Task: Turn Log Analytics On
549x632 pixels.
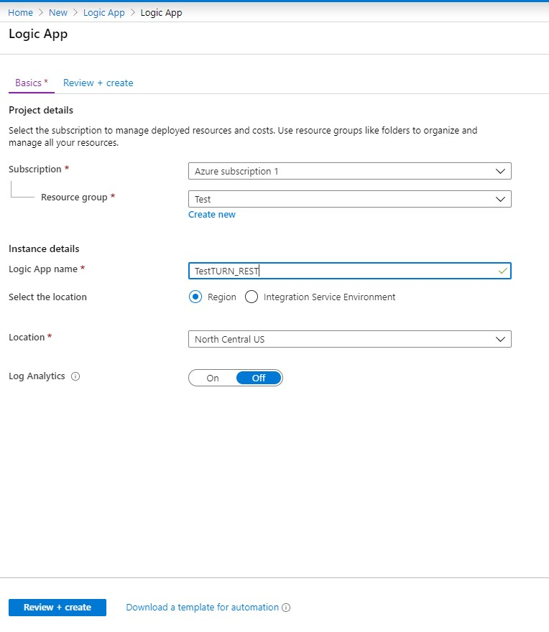Action: coord(213,378)
